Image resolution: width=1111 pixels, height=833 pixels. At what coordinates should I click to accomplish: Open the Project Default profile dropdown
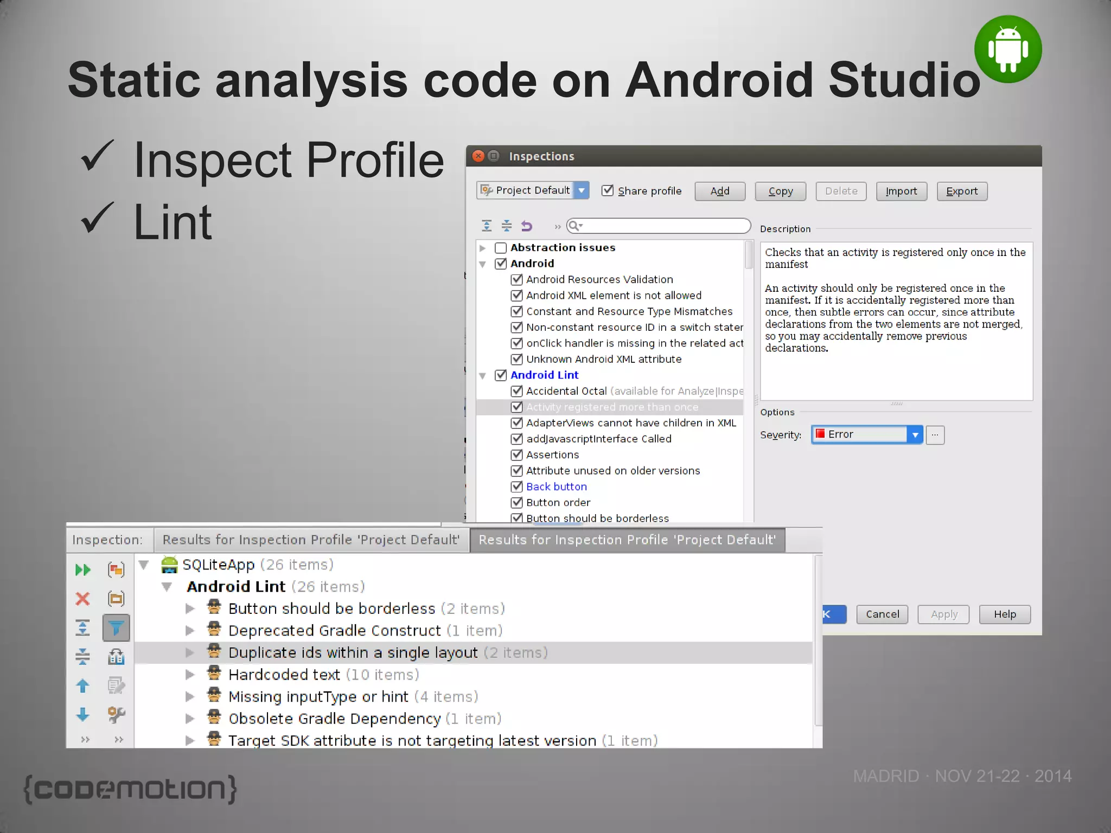click(582, 190)
